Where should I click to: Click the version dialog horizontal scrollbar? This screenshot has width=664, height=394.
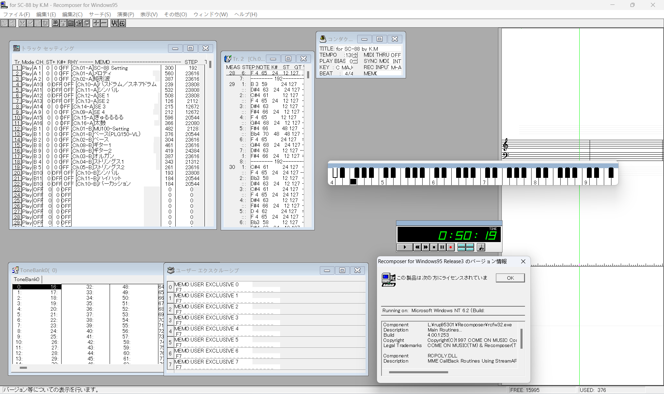pyautogui.click(x=418, y=372)
